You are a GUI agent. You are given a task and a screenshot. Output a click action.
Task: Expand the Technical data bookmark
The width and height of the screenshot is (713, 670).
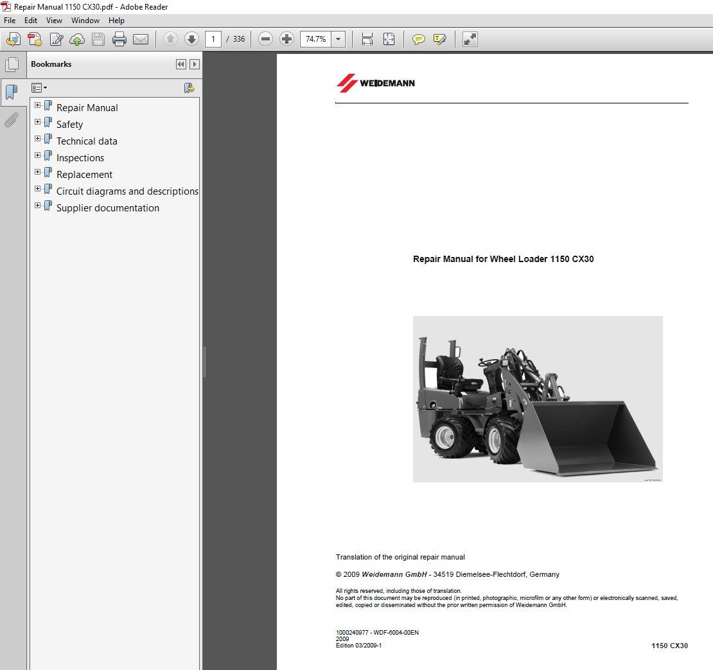[38, 139]
